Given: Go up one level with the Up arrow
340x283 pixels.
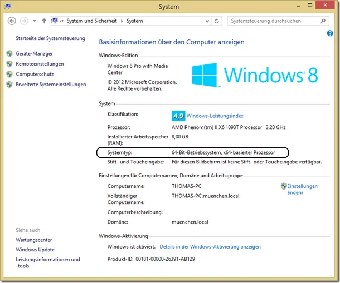Looking at the screenshot, I should (x=44, y=21).
